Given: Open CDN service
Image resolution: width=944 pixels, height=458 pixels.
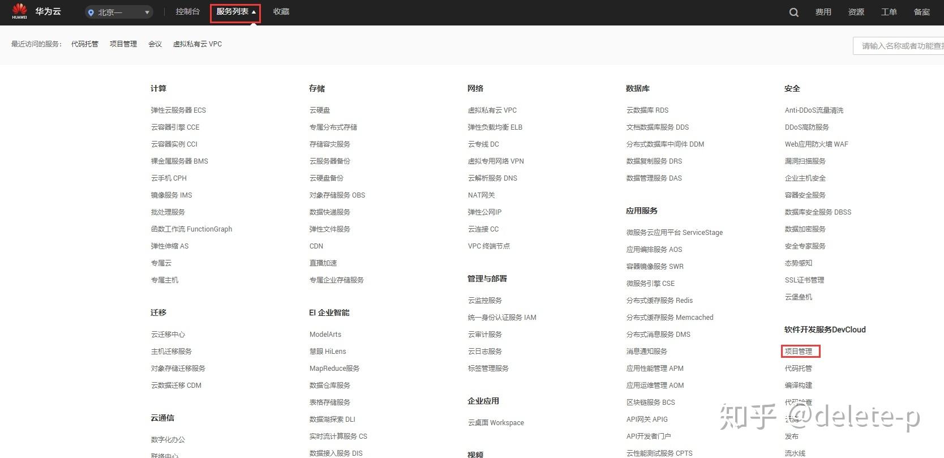Looking at the screenshot, I should pyautogui.click(x=316, y=246).
